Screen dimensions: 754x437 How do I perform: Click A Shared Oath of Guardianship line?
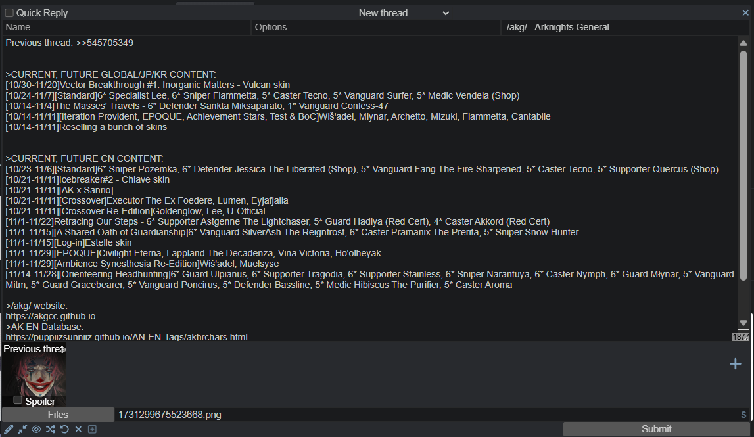pyautogui.click(x=292, y=232)
